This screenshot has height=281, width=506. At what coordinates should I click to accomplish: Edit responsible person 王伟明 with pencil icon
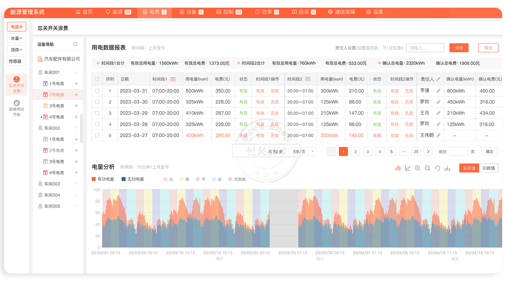[x=439, y=135]
